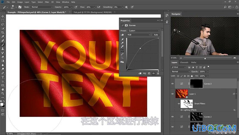
Task: Click the Navigator zoom slider handle
Action: pyautogui.click(x=205, y=58)
